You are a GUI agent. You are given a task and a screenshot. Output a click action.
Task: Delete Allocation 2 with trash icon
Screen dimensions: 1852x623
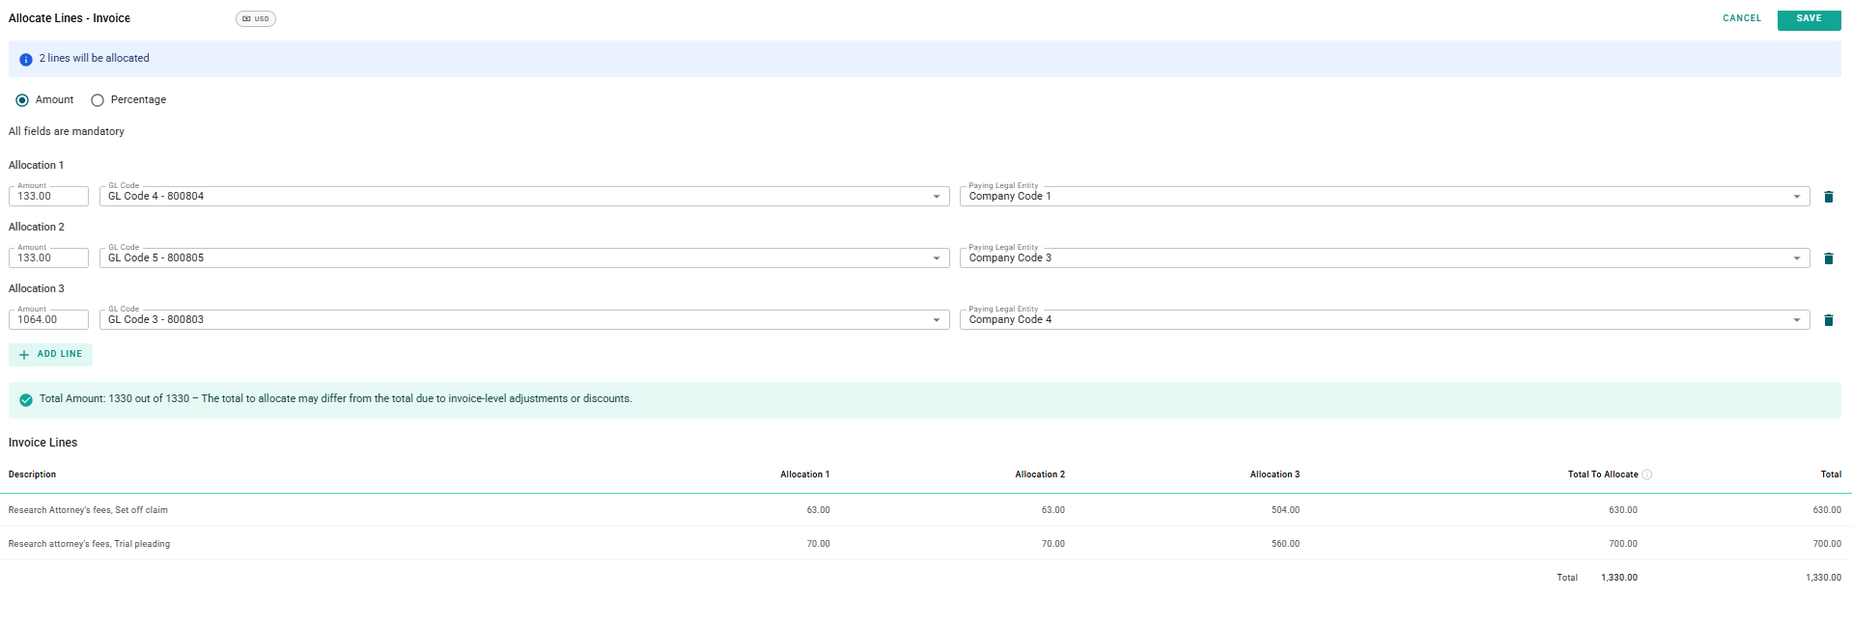coord(1828,258)
